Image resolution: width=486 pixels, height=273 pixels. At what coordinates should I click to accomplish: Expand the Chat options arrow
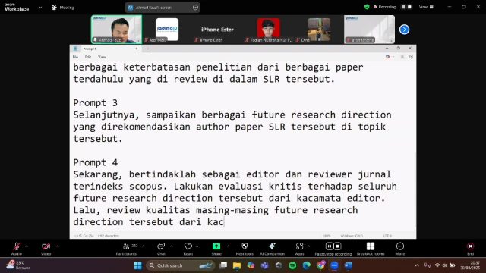[172, 246]
